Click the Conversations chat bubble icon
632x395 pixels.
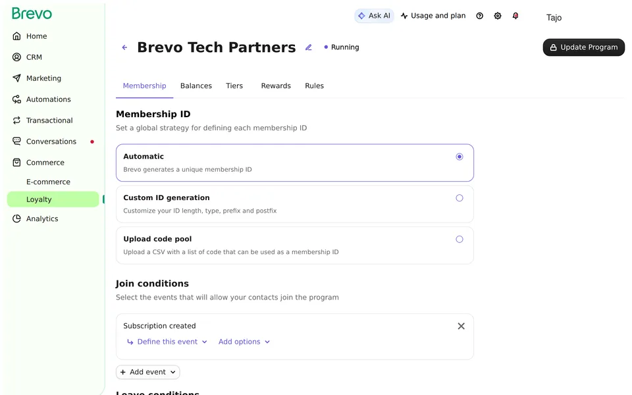16,141
